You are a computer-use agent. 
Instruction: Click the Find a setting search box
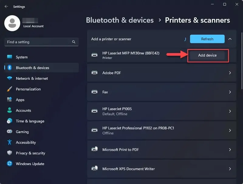41,42
